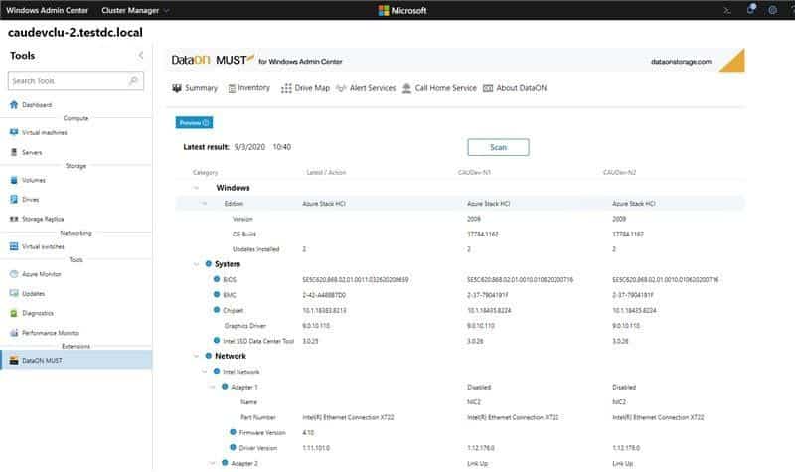This screenshot has height=472, width=795.
Task: Open the Volumes tool
Action: pos(28,180)
